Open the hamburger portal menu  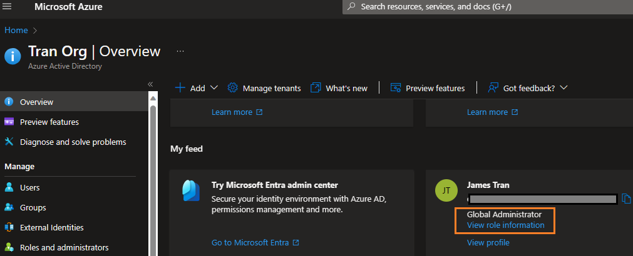point(8,7)
